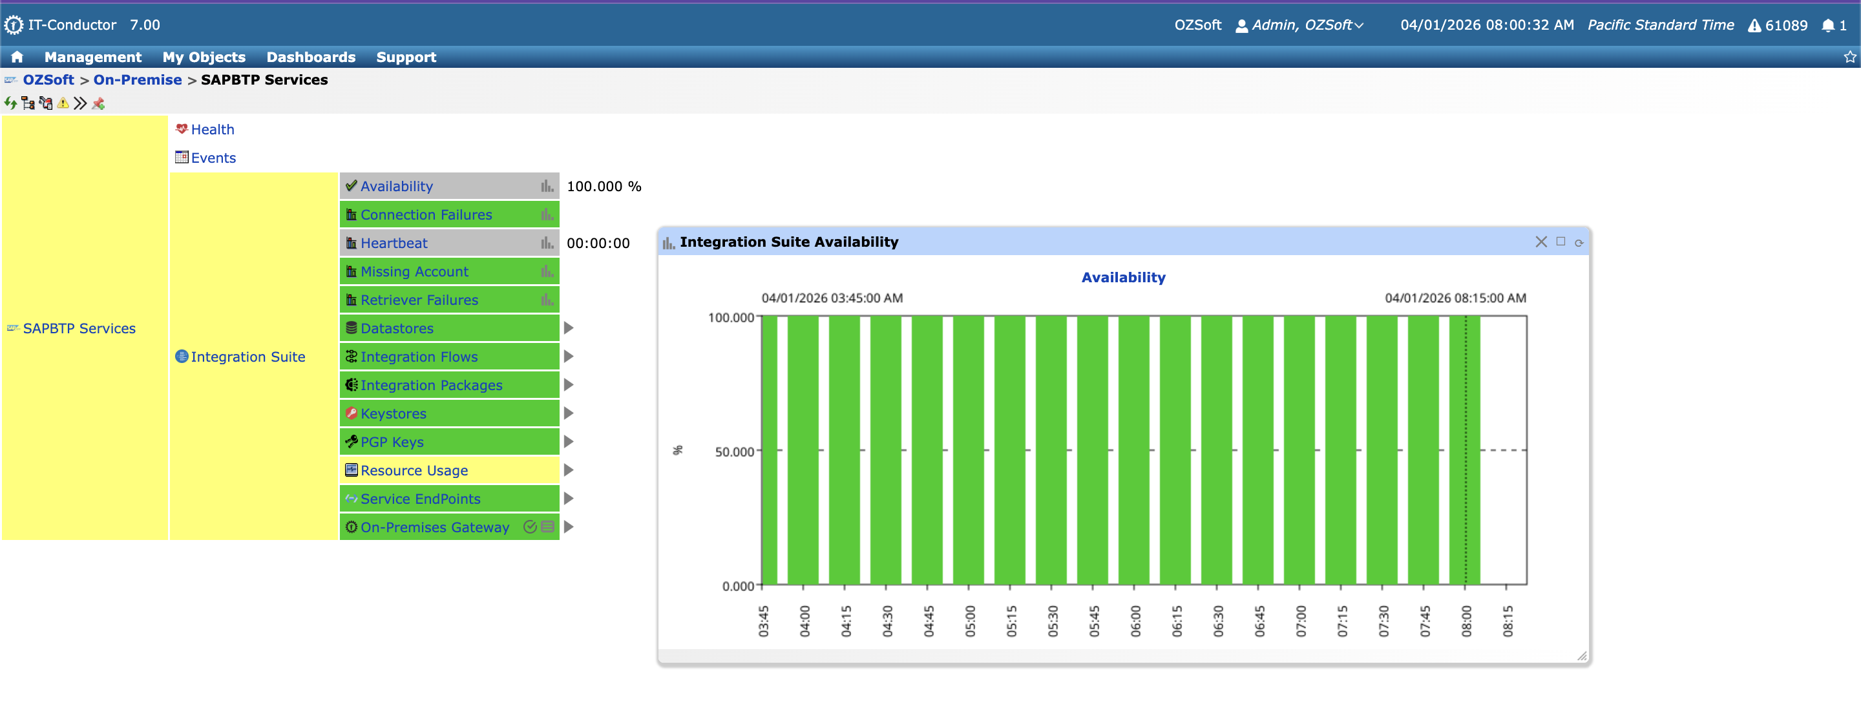This screenshot has height=726, width=1861.
Task: Expand the Integration Flows row arrow
Action: pyautogui.click(x=569, y=356)
